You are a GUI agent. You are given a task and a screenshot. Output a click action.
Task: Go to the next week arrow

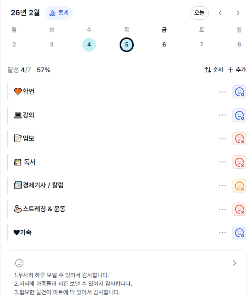point(238,13)
